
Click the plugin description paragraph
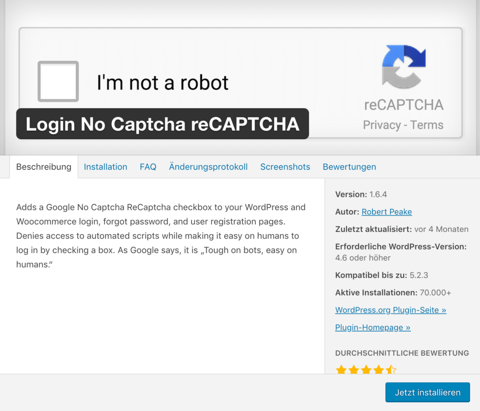tap(161, 236)
